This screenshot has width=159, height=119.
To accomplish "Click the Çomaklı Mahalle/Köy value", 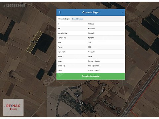I will pos(91,33).
